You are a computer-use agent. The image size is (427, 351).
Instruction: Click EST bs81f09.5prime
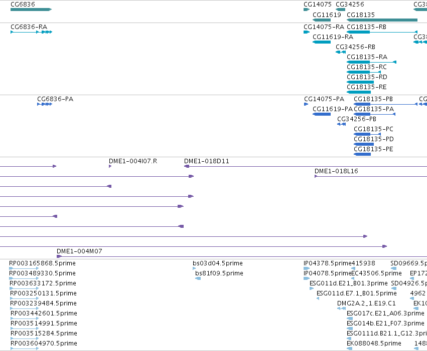(198, 278)
